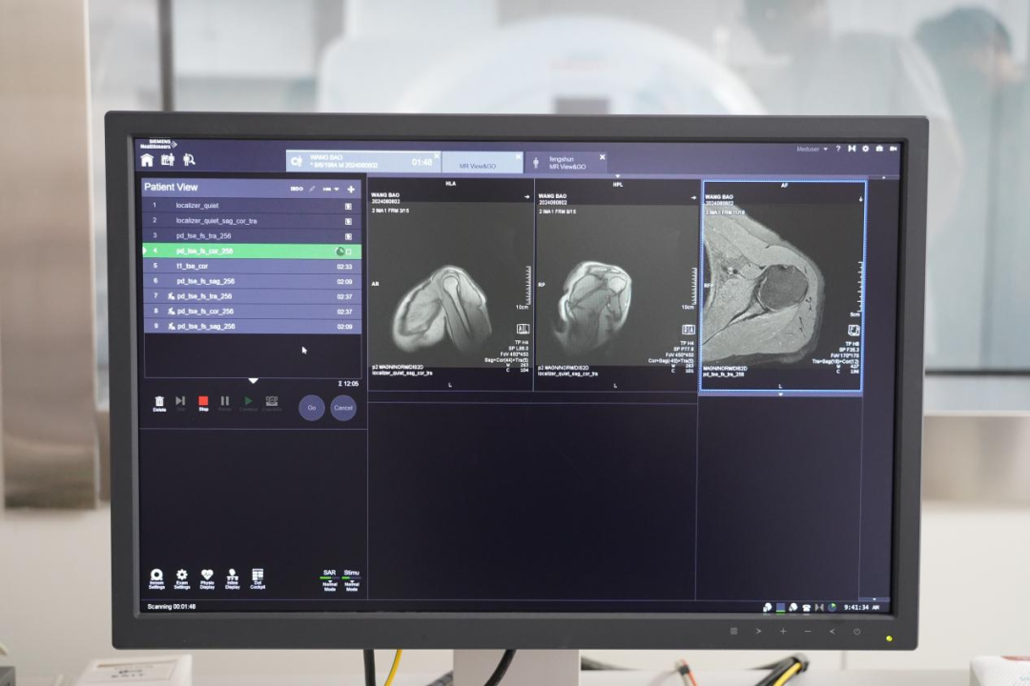
Task: Click the Stimu Normal Mode indicator
Action: click(x=351, y=580)
